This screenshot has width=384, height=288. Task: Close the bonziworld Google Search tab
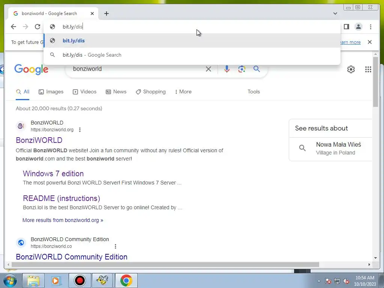[92, 13]
